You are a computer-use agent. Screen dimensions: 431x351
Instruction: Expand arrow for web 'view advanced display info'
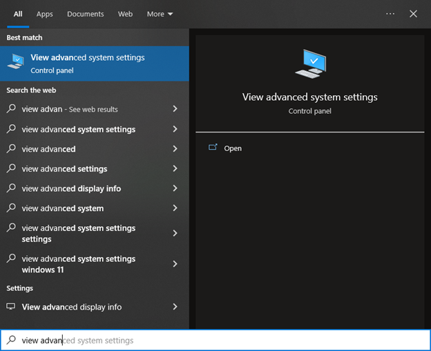click(175, 188)
